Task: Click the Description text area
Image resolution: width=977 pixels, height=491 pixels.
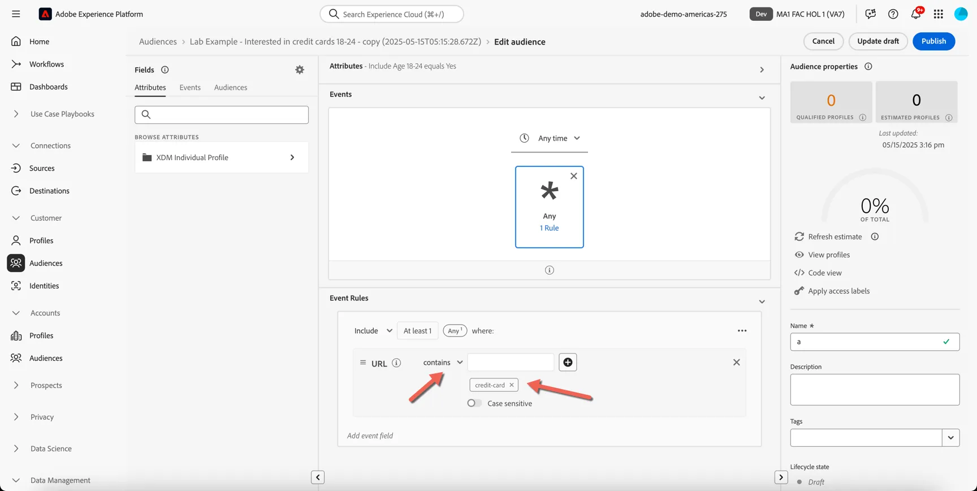Action: click(x=875, y=390)
